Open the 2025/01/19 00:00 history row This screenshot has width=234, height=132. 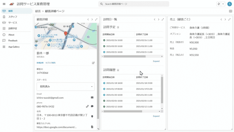pyautogui.click(x=131, y=89)
